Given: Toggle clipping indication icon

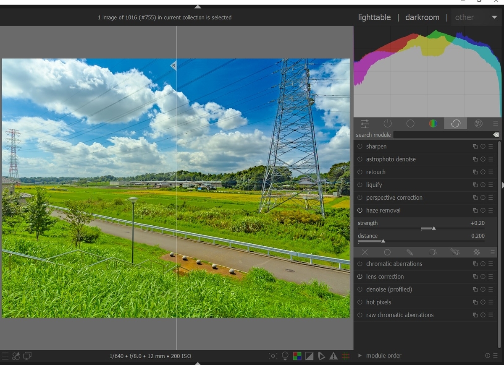Looking at the screenshot, I should (x=309, y=356).
